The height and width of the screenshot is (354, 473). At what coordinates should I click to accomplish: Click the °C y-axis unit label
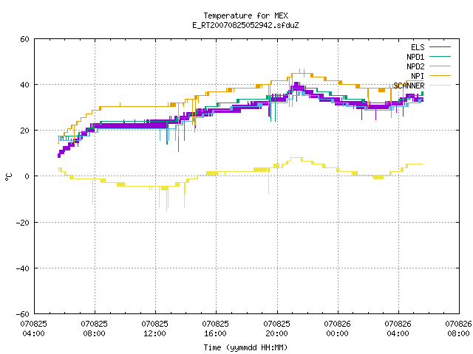click(9, 177)
